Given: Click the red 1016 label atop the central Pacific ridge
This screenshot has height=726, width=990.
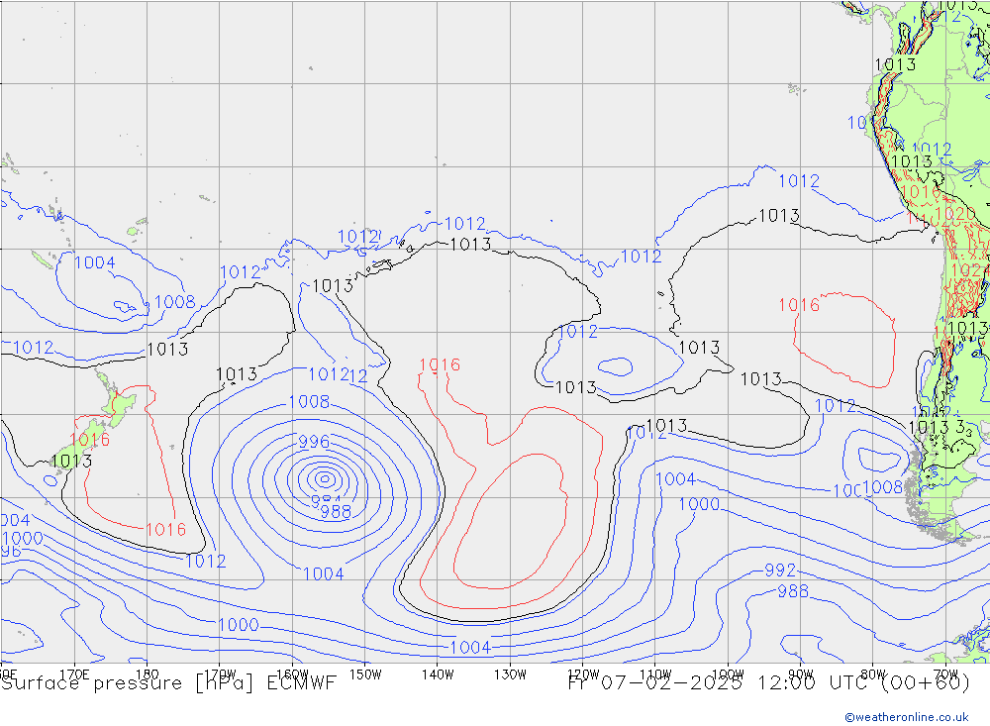Looking at the screenshot, I should [x=440, y=364].
